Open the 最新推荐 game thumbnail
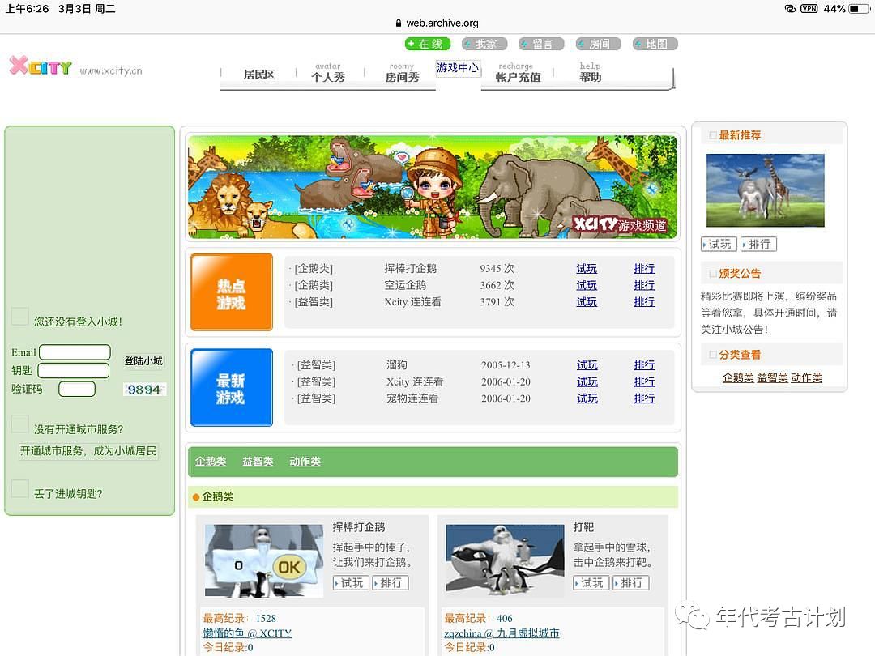875x656 pixels. tap(765, 190)
